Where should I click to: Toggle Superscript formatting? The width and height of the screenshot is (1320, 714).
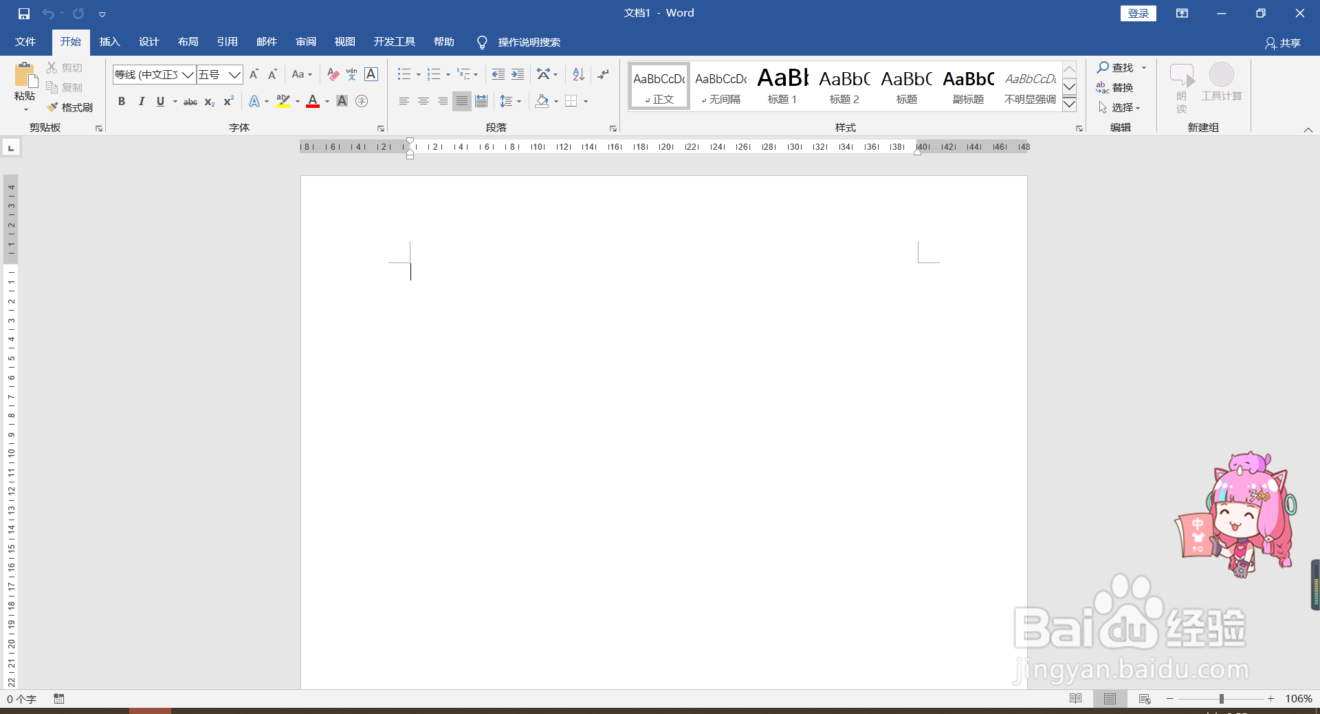pos(229,101)
